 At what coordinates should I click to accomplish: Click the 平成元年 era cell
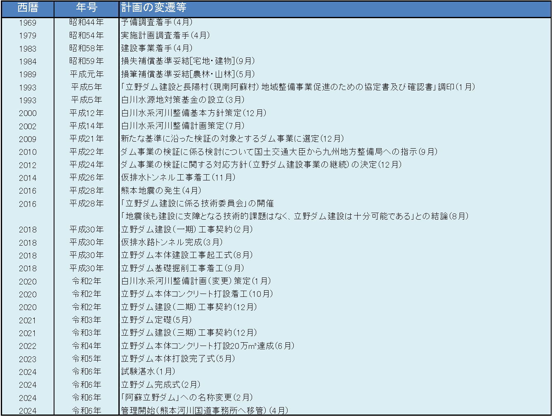pos(87,74)
